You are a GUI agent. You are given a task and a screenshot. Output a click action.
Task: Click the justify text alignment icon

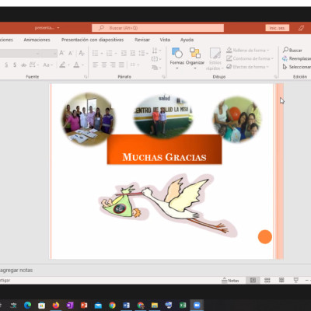121,65
